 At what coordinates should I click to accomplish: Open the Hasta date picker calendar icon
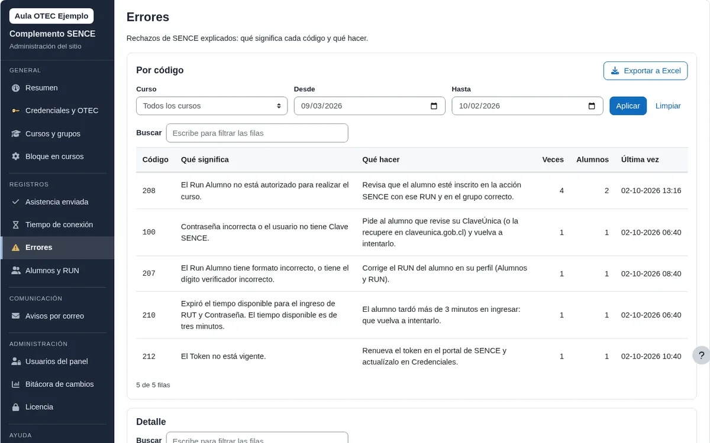592,106
